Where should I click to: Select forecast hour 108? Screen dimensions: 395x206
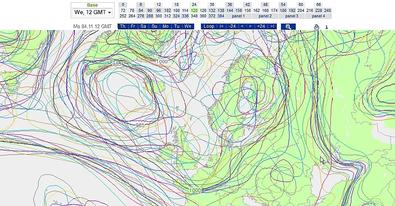(x=176, y=10)
